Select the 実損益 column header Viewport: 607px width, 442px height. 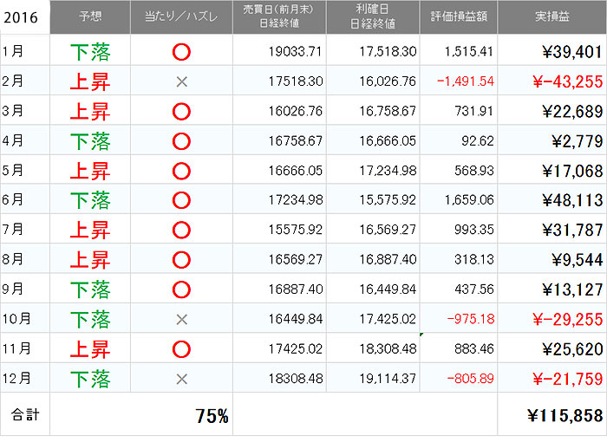[552, 16]
